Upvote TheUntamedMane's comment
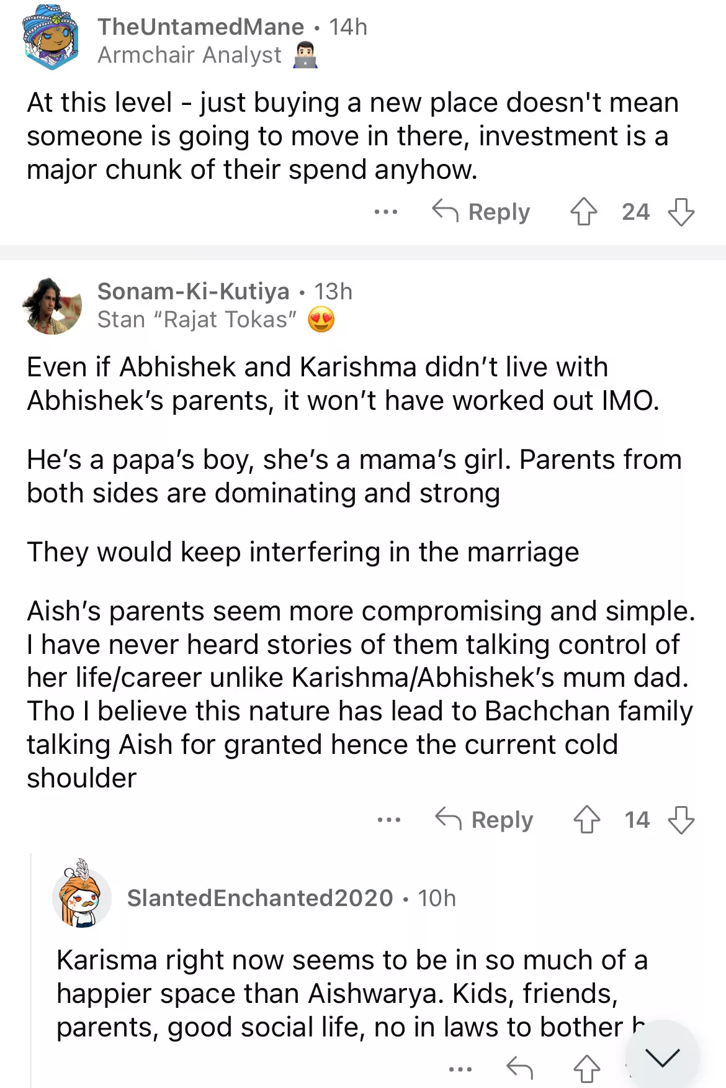Screen dimensions: 726x1088 [583, 212]
